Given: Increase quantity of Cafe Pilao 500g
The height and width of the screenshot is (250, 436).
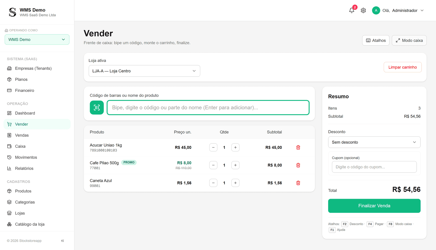Looking at the screenshot, I should pyautogui.click(x=235, y=165).
